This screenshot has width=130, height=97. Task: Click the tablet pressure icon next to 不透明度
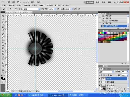point(58,9)
